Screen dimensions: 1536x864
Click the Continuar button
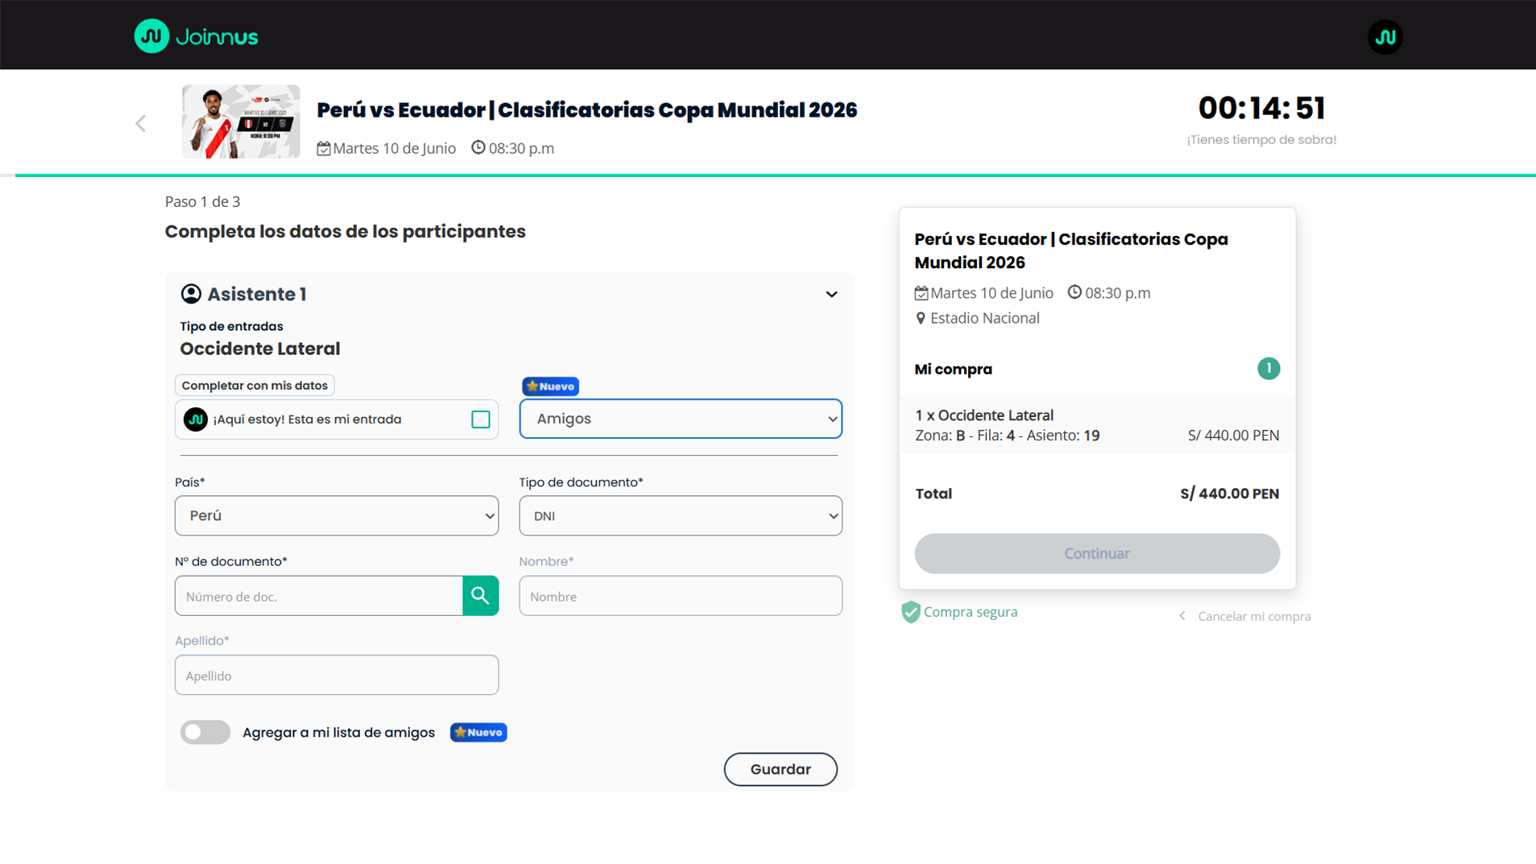point(1096,553)
